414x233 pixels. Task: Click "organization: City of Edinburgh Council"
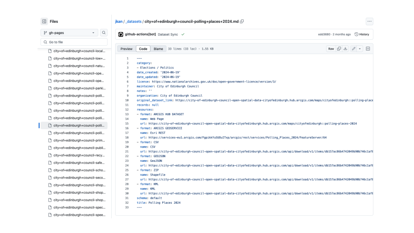(x=169, y=96)
